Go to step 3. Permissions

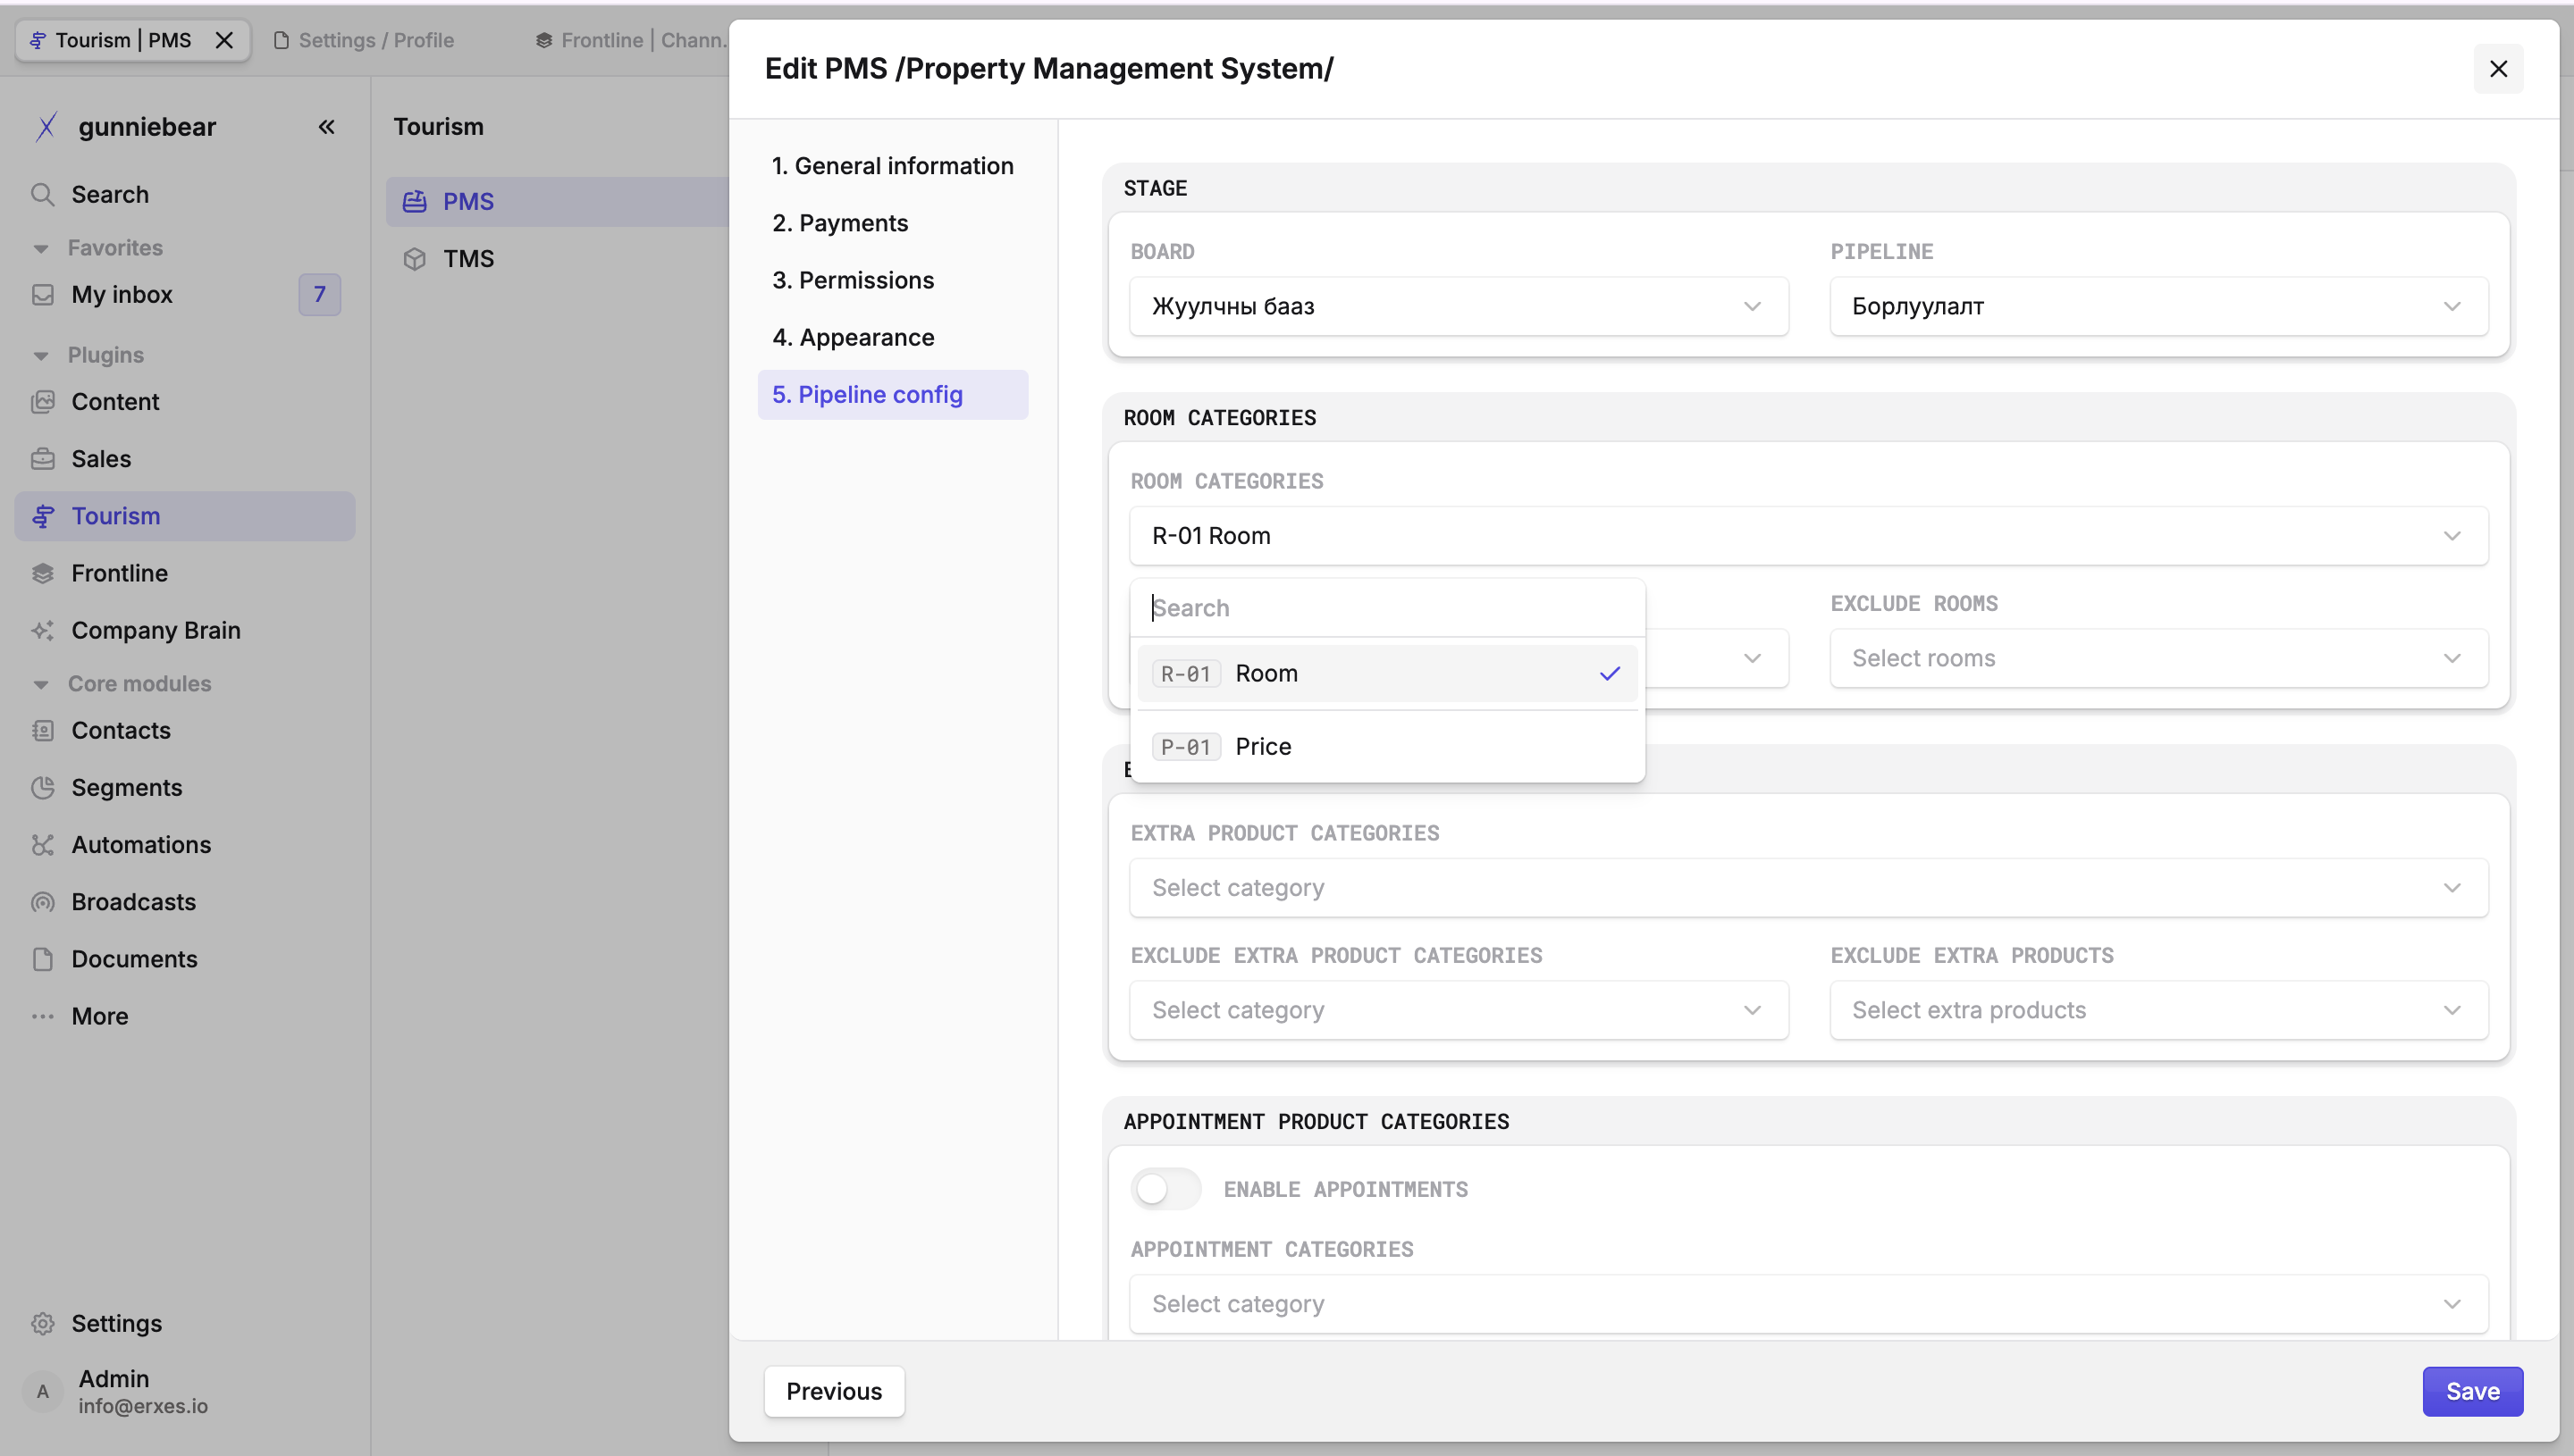892,280
